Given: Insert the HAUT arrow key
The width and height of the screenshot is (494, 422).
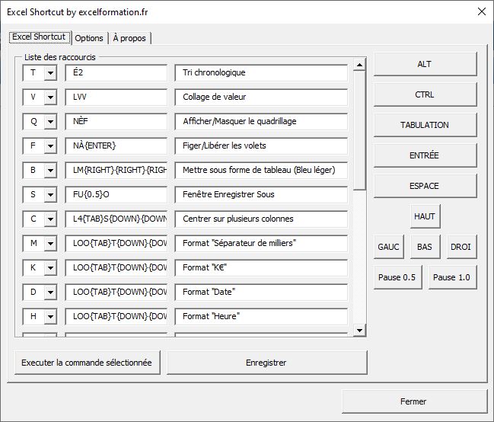Looking at the screenshot, I should coord(425,216).
